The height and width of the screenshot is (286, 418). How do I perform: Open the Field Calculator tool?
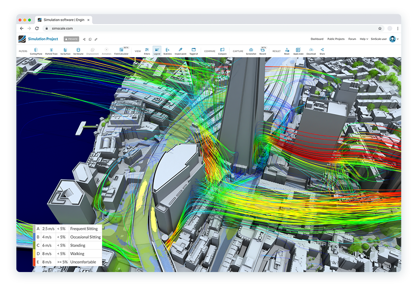coord(121,51)
